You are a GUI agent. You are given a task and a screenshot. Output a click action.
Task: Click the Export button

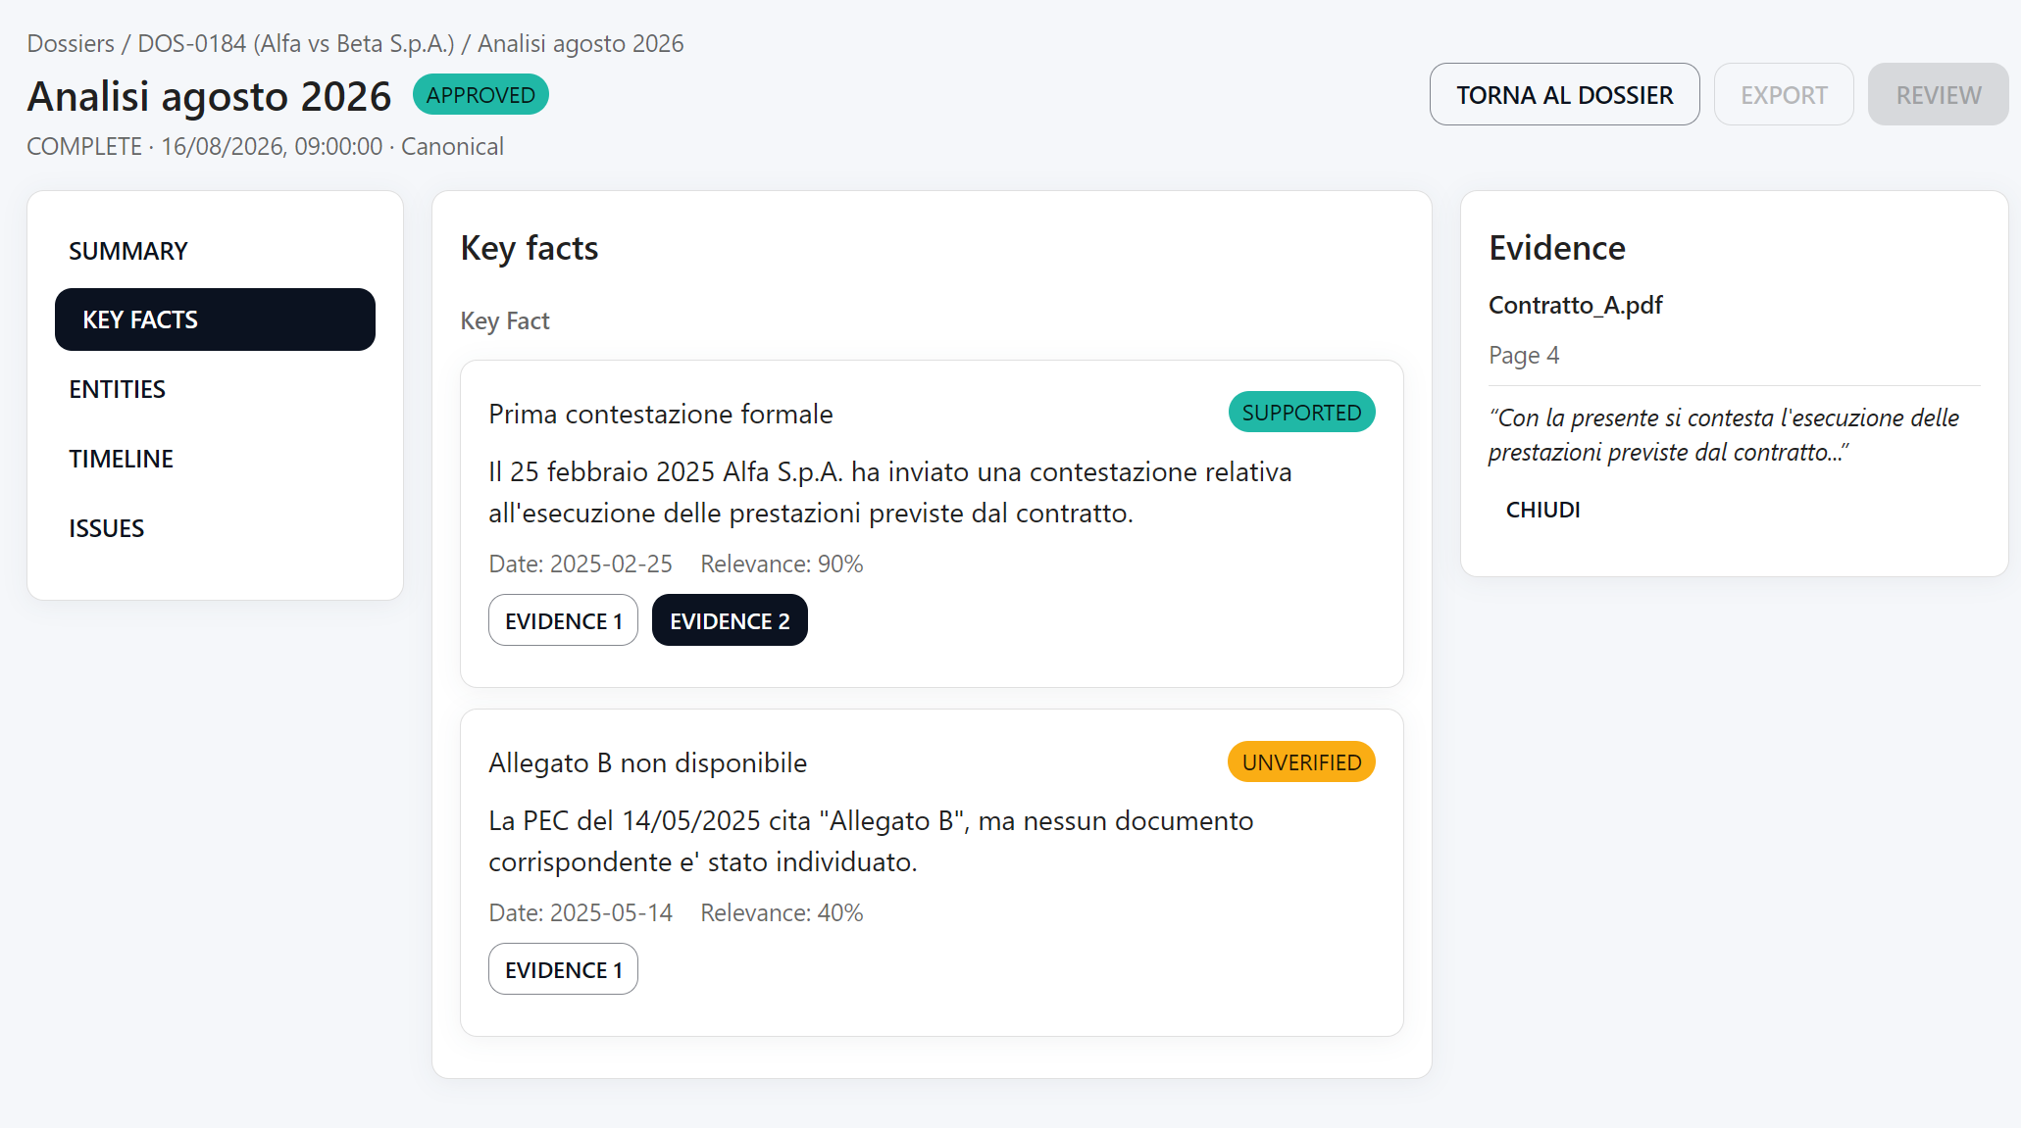(x=1784, y=95)
